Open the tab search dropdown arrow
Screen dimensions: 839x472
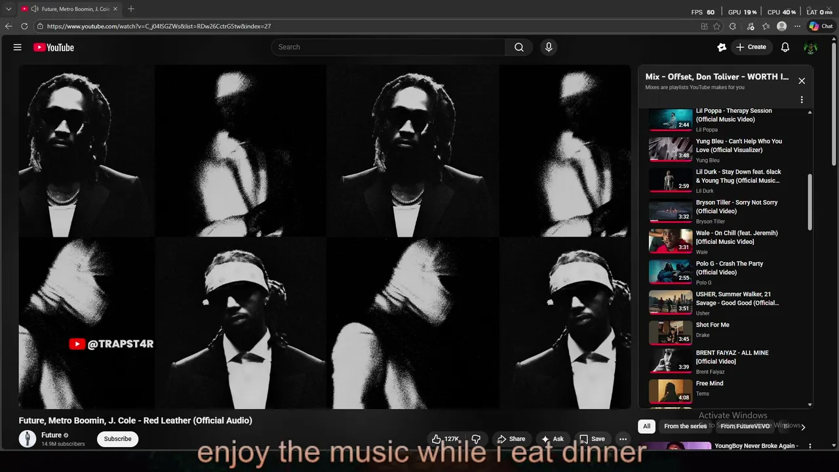[9, 9]
